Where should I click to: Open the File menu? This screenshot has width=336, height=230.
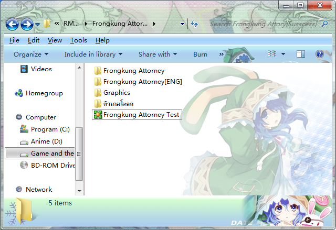[14, 40]
